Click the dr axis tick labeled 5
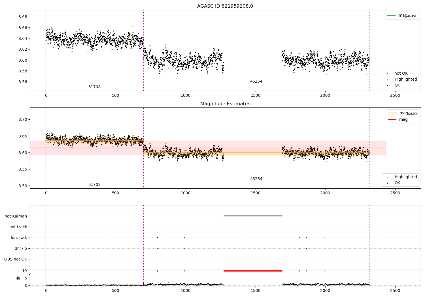The height and width of the screenshot is (297, 425). point(26,278)
